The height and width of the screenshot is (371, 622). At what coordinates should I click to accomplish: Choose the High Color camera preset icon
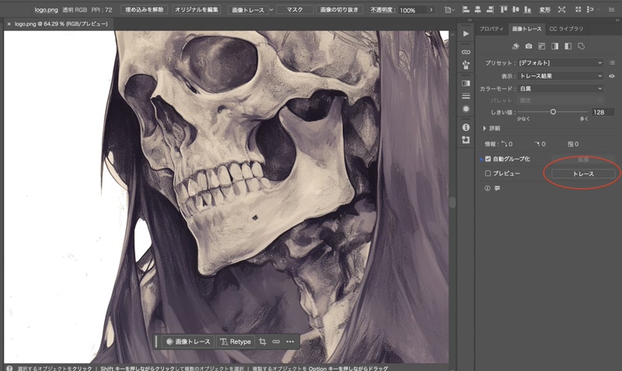pos(529,47)
